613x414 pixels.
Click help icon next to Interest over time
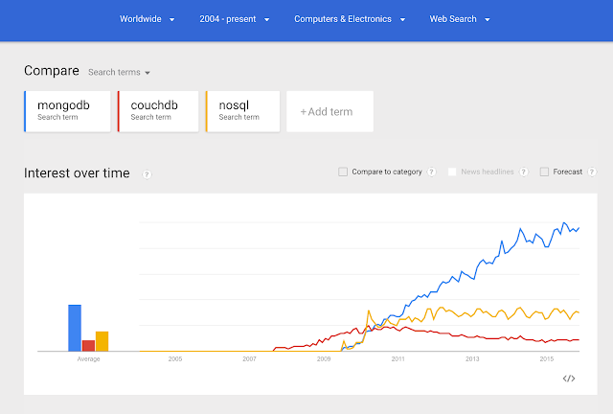148,174
